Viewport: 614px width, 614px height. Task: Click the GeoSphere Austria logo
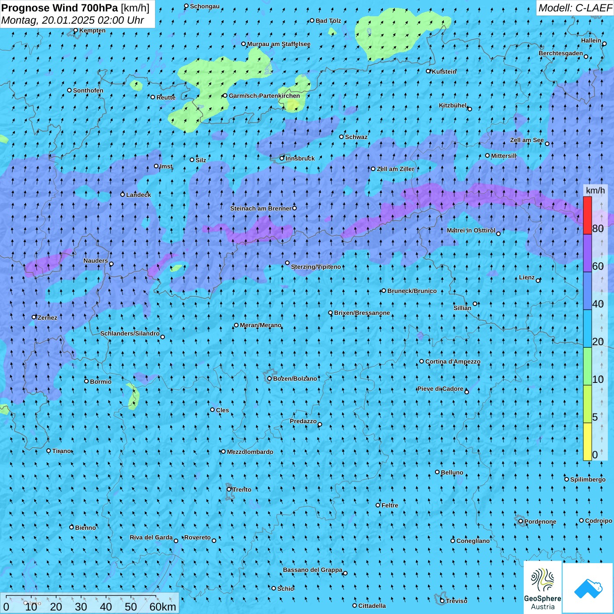pyautogui.click(x=543, y=587)
